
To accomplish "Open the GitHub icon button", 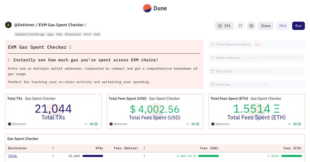I will point(240,26).
